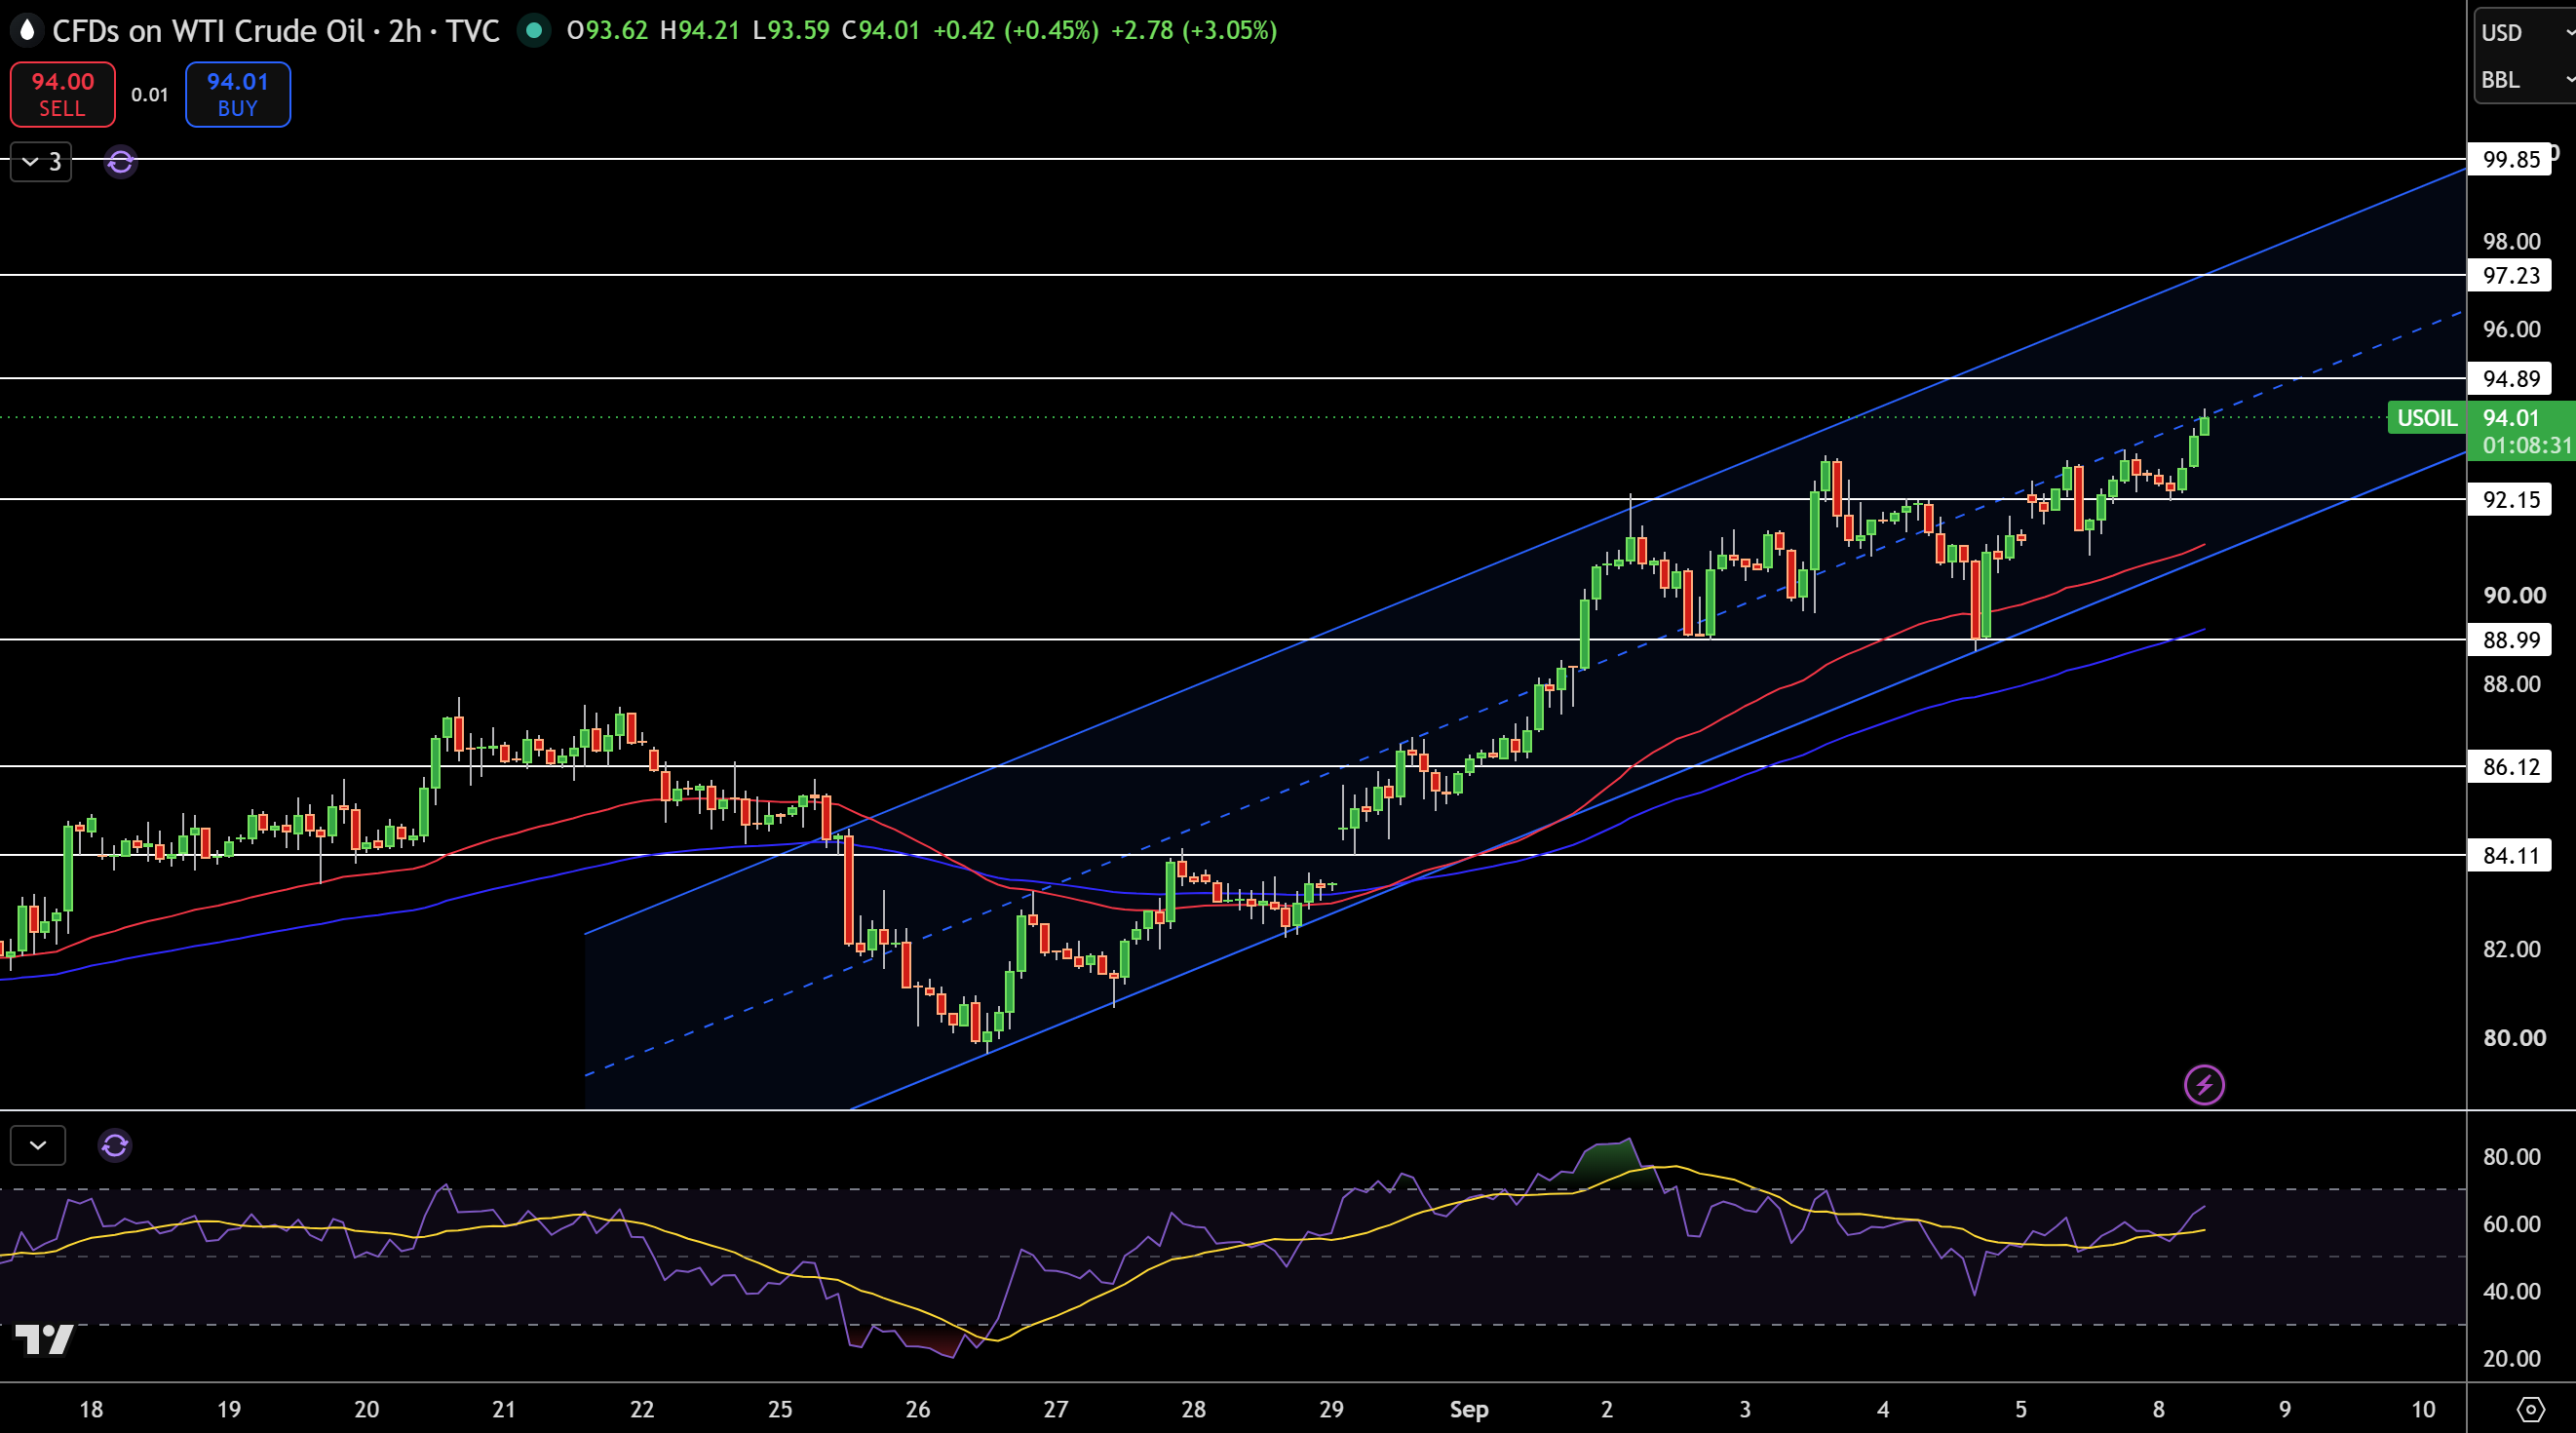This screenshot has height=1433, width=2576.
Task: Click the date 18 on time axis
Action: tap(91, 1409)
